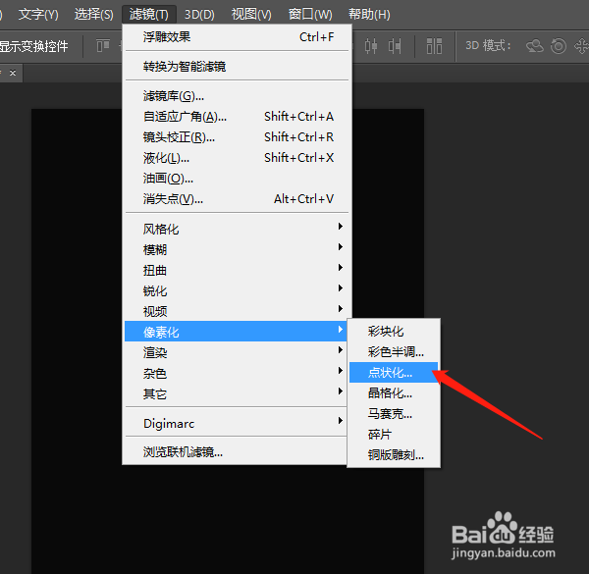Open the 文字(Y) menu
The image size is (589, 574).
[x=38, y=15]
